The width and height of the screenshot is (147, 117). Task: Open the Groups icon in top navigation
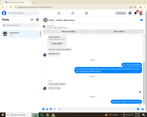[x=86, y=13]
